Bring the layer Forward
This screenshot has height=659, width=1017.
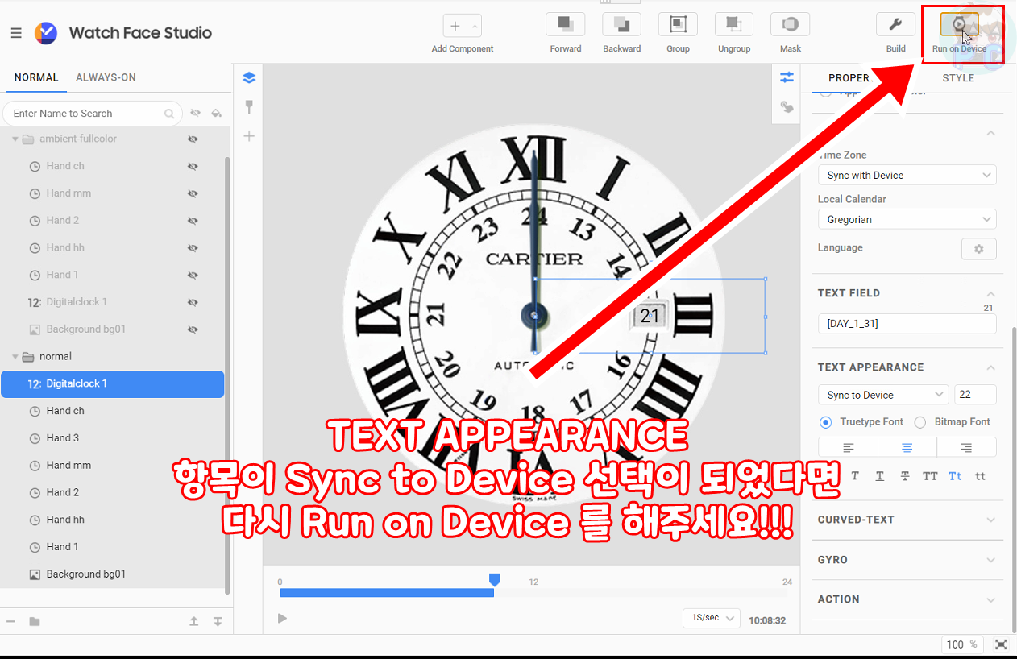coord(565,25)
